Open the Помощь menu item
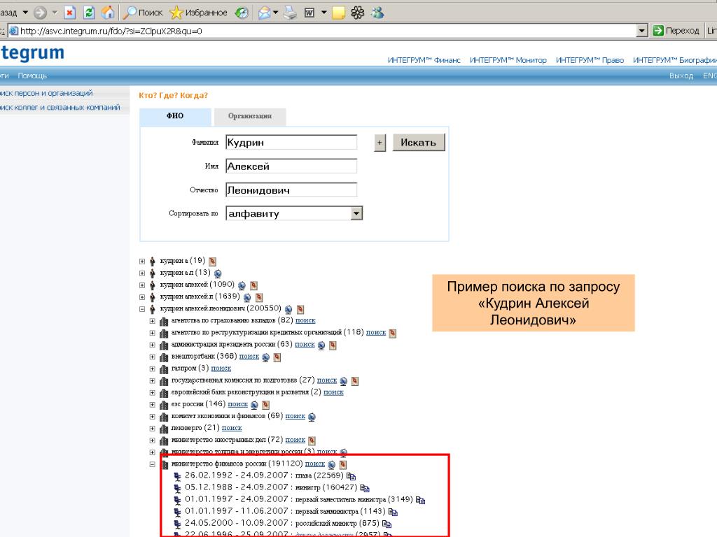Viewport: 717px width, 537px height. point(32,76)
